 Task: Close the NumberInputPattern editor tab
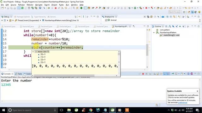pyautogui.click(x=130, y=26)
